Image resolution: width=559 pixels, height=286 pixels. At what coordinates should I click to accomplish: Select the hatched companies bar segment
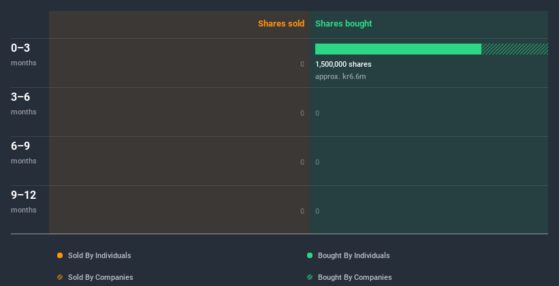click(x=515, y=49)
